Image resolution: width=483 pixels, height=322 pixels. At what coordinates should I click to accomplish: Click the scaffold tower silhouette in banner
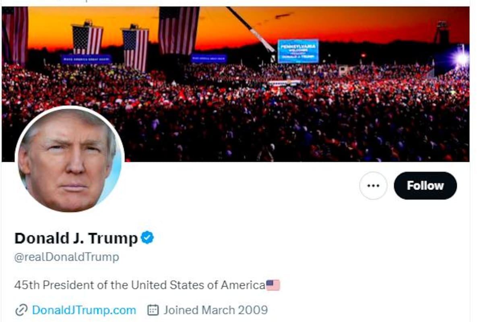click(442, 33)
